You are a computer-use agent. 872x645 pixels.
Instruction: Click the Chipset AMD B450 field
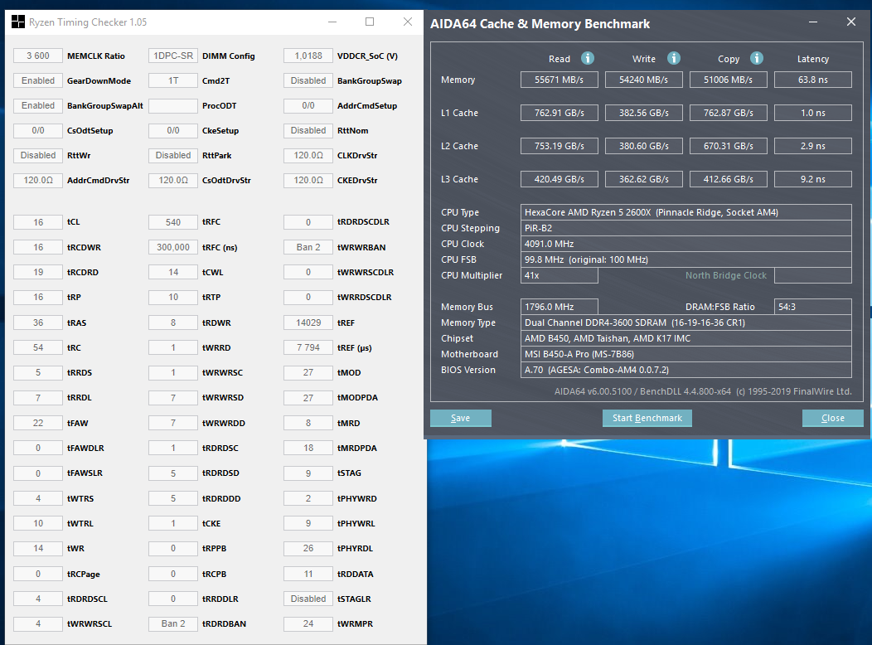tap(685, 338)
